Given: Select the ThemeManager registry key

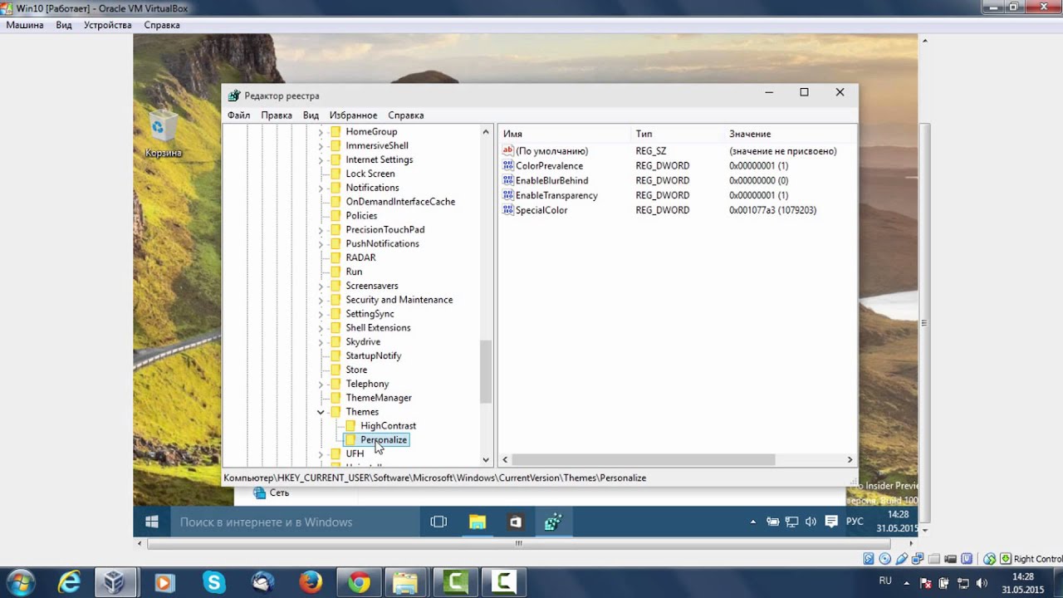Looking at the screenshot, I should pyautogui.click(x=378, y=398).
